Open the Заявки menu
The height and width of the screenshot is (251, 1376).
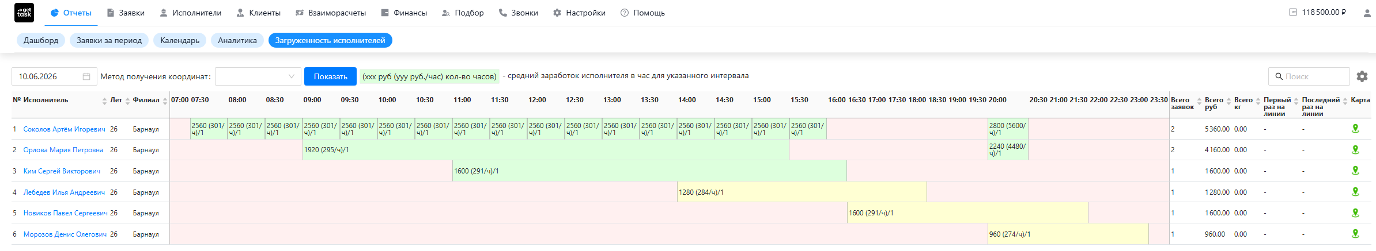point(126,13)
